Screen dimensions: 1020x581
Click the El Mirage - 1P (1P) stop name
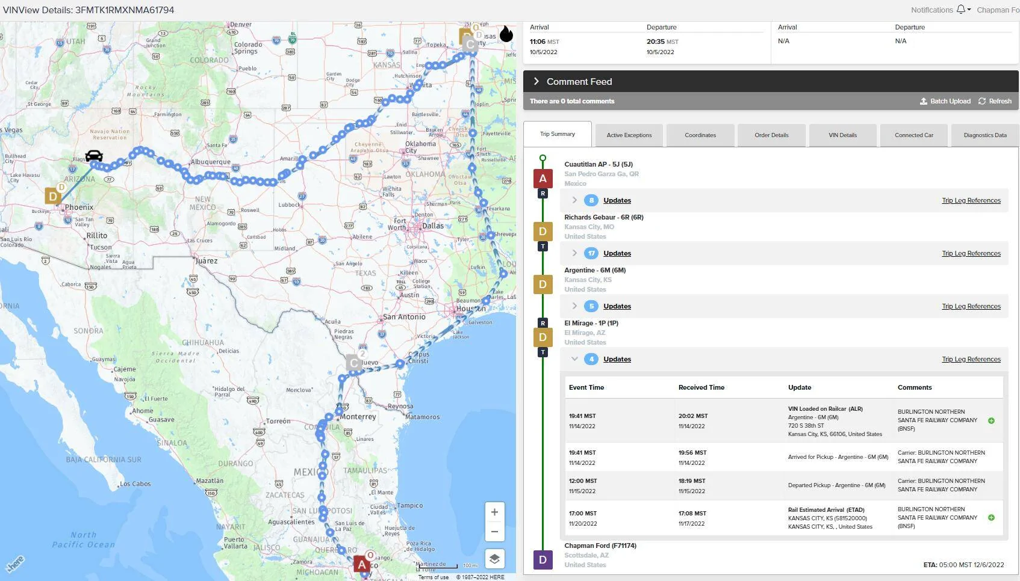tap(591, 323)
